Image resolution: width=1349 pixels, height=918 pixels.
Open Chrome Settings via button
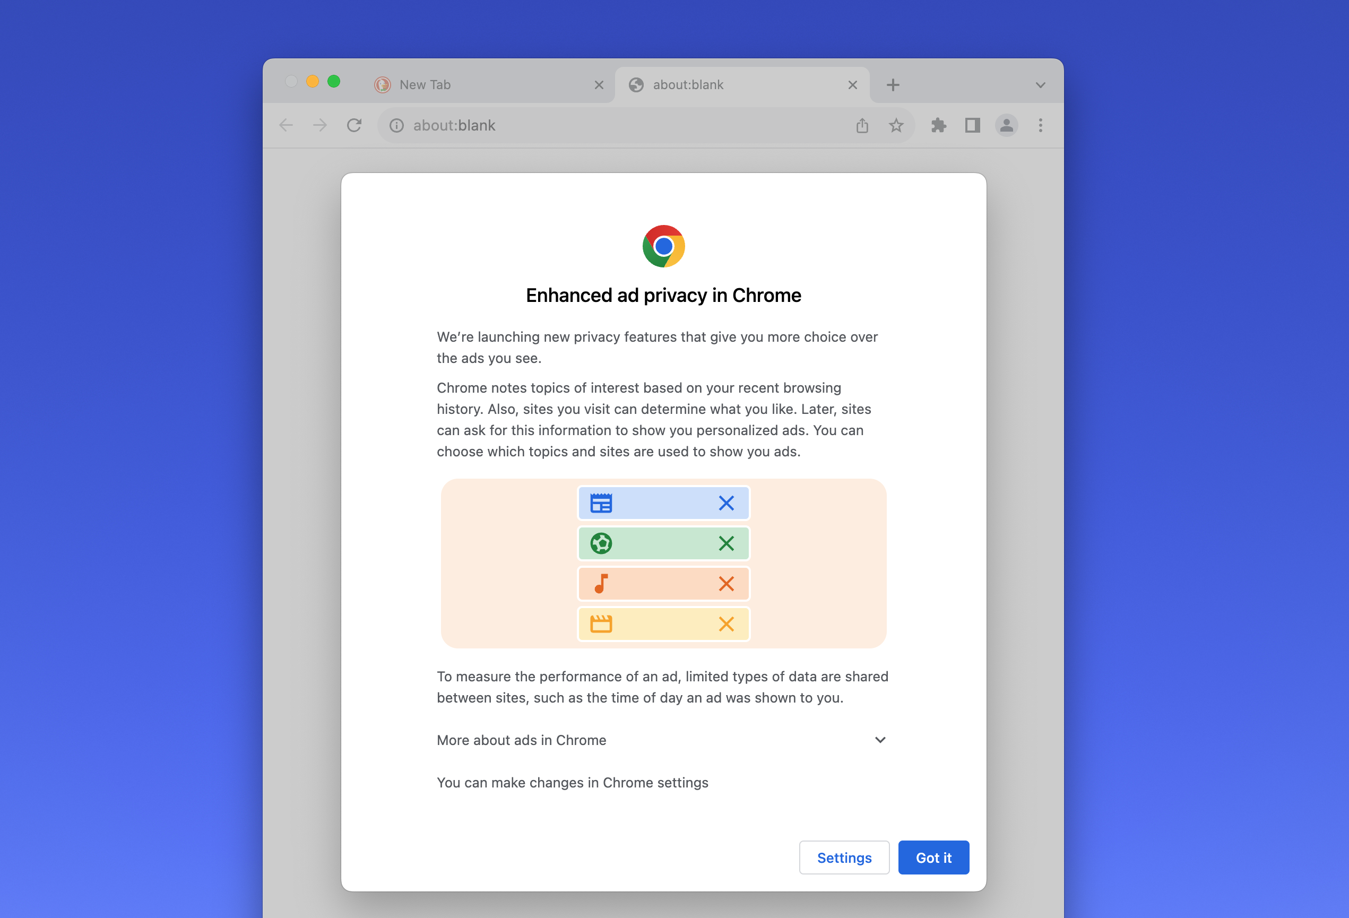844,858
